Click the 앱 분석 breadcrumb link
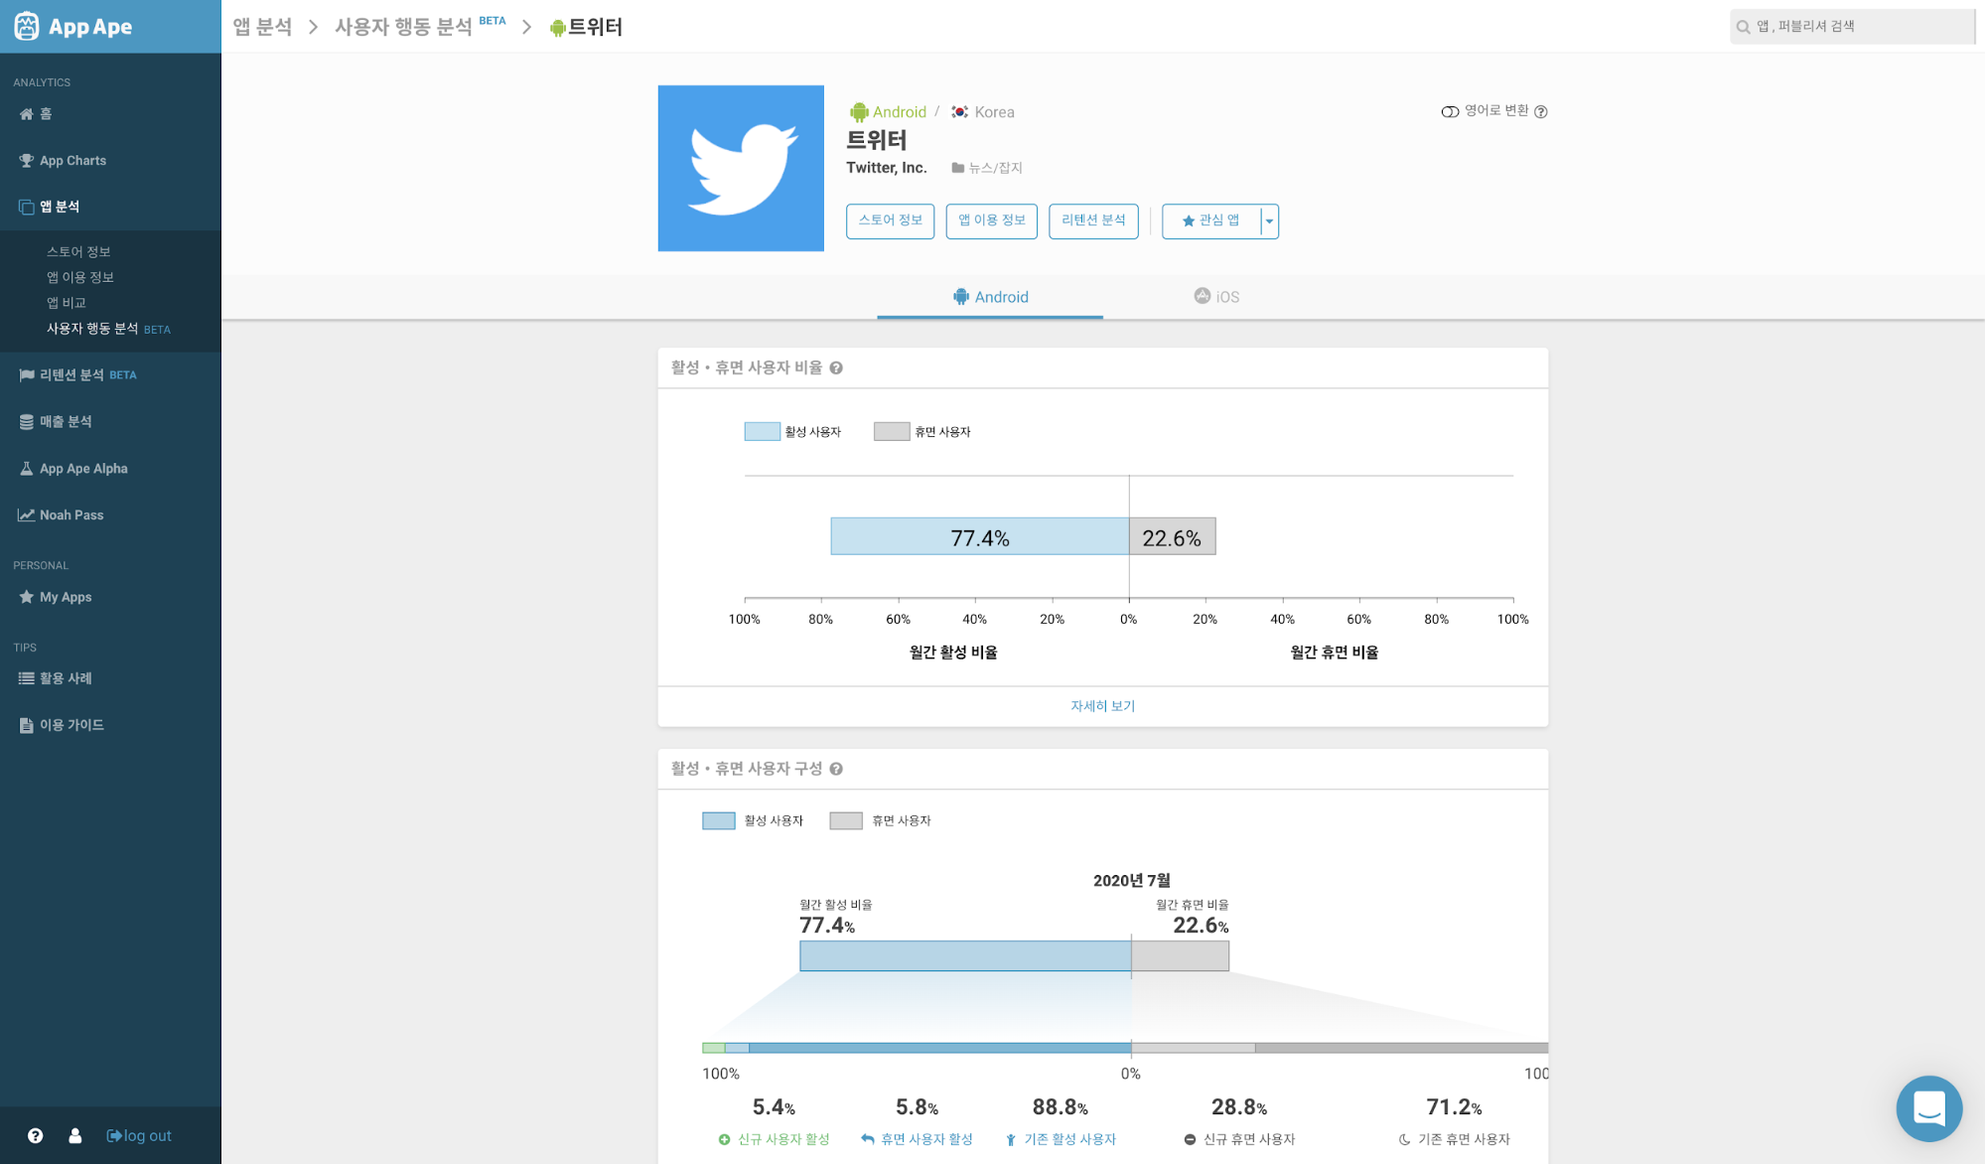 click(262, 28)
